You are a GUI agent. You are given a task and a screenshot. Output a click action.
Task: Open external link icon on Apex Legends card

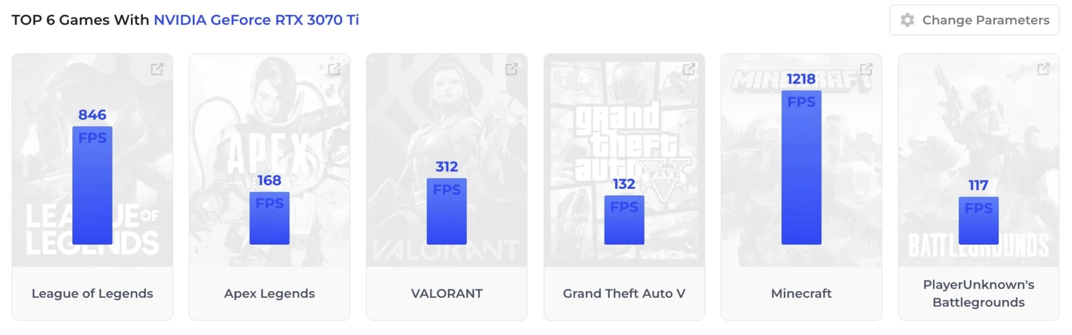pyautogui.click(x=334, y=69)
